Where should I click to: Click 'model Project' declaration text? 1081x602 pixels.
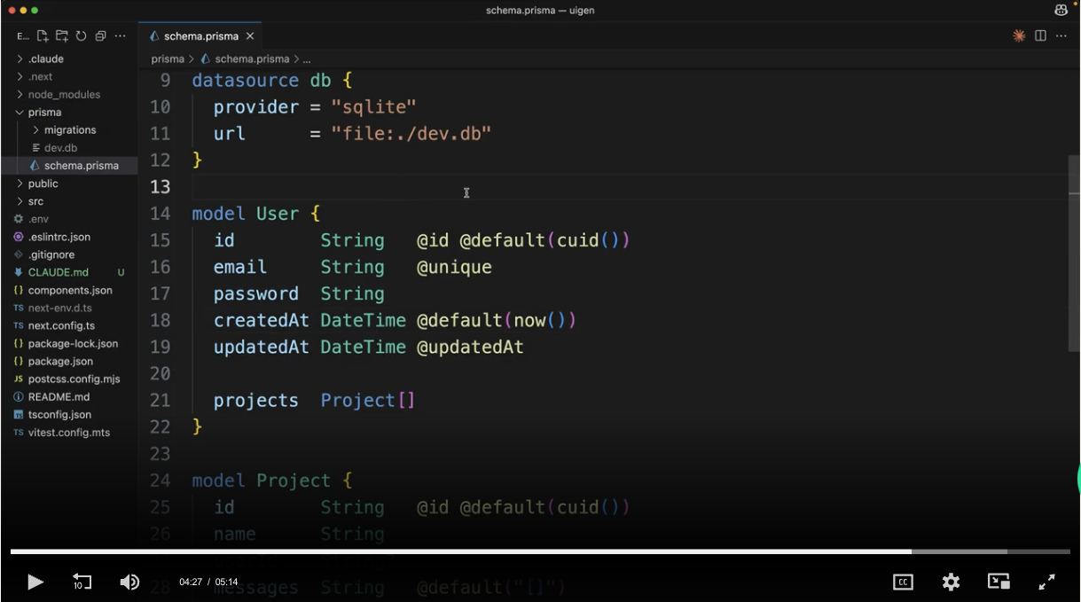click(x=262, y=480)
